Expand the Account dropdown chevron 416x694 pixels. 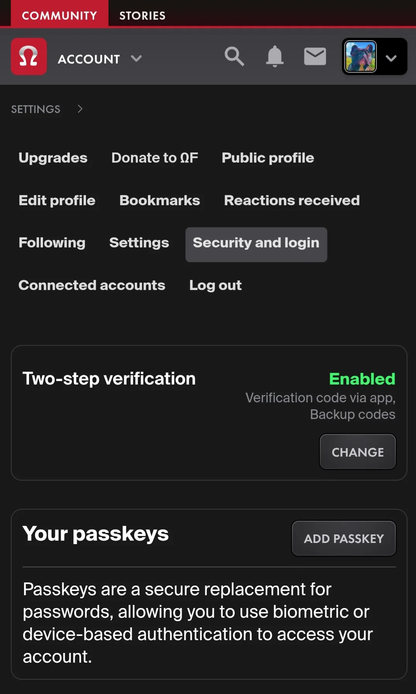136,58
